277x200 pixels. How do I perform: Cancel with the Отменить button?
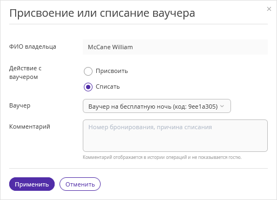80,184
